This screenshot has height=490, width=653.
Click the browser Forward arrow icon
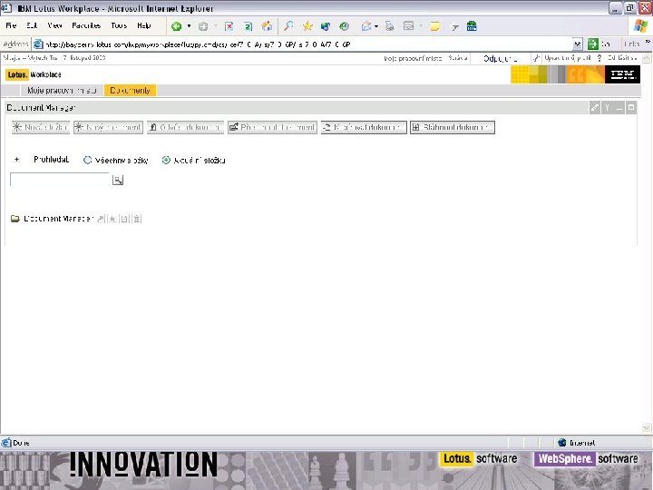click(203, 26)
